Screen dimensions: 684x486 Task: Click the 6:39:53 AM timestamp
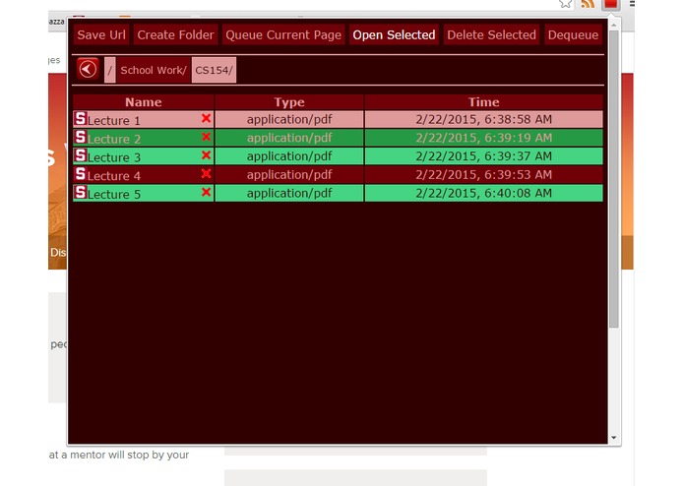point(484,174)
